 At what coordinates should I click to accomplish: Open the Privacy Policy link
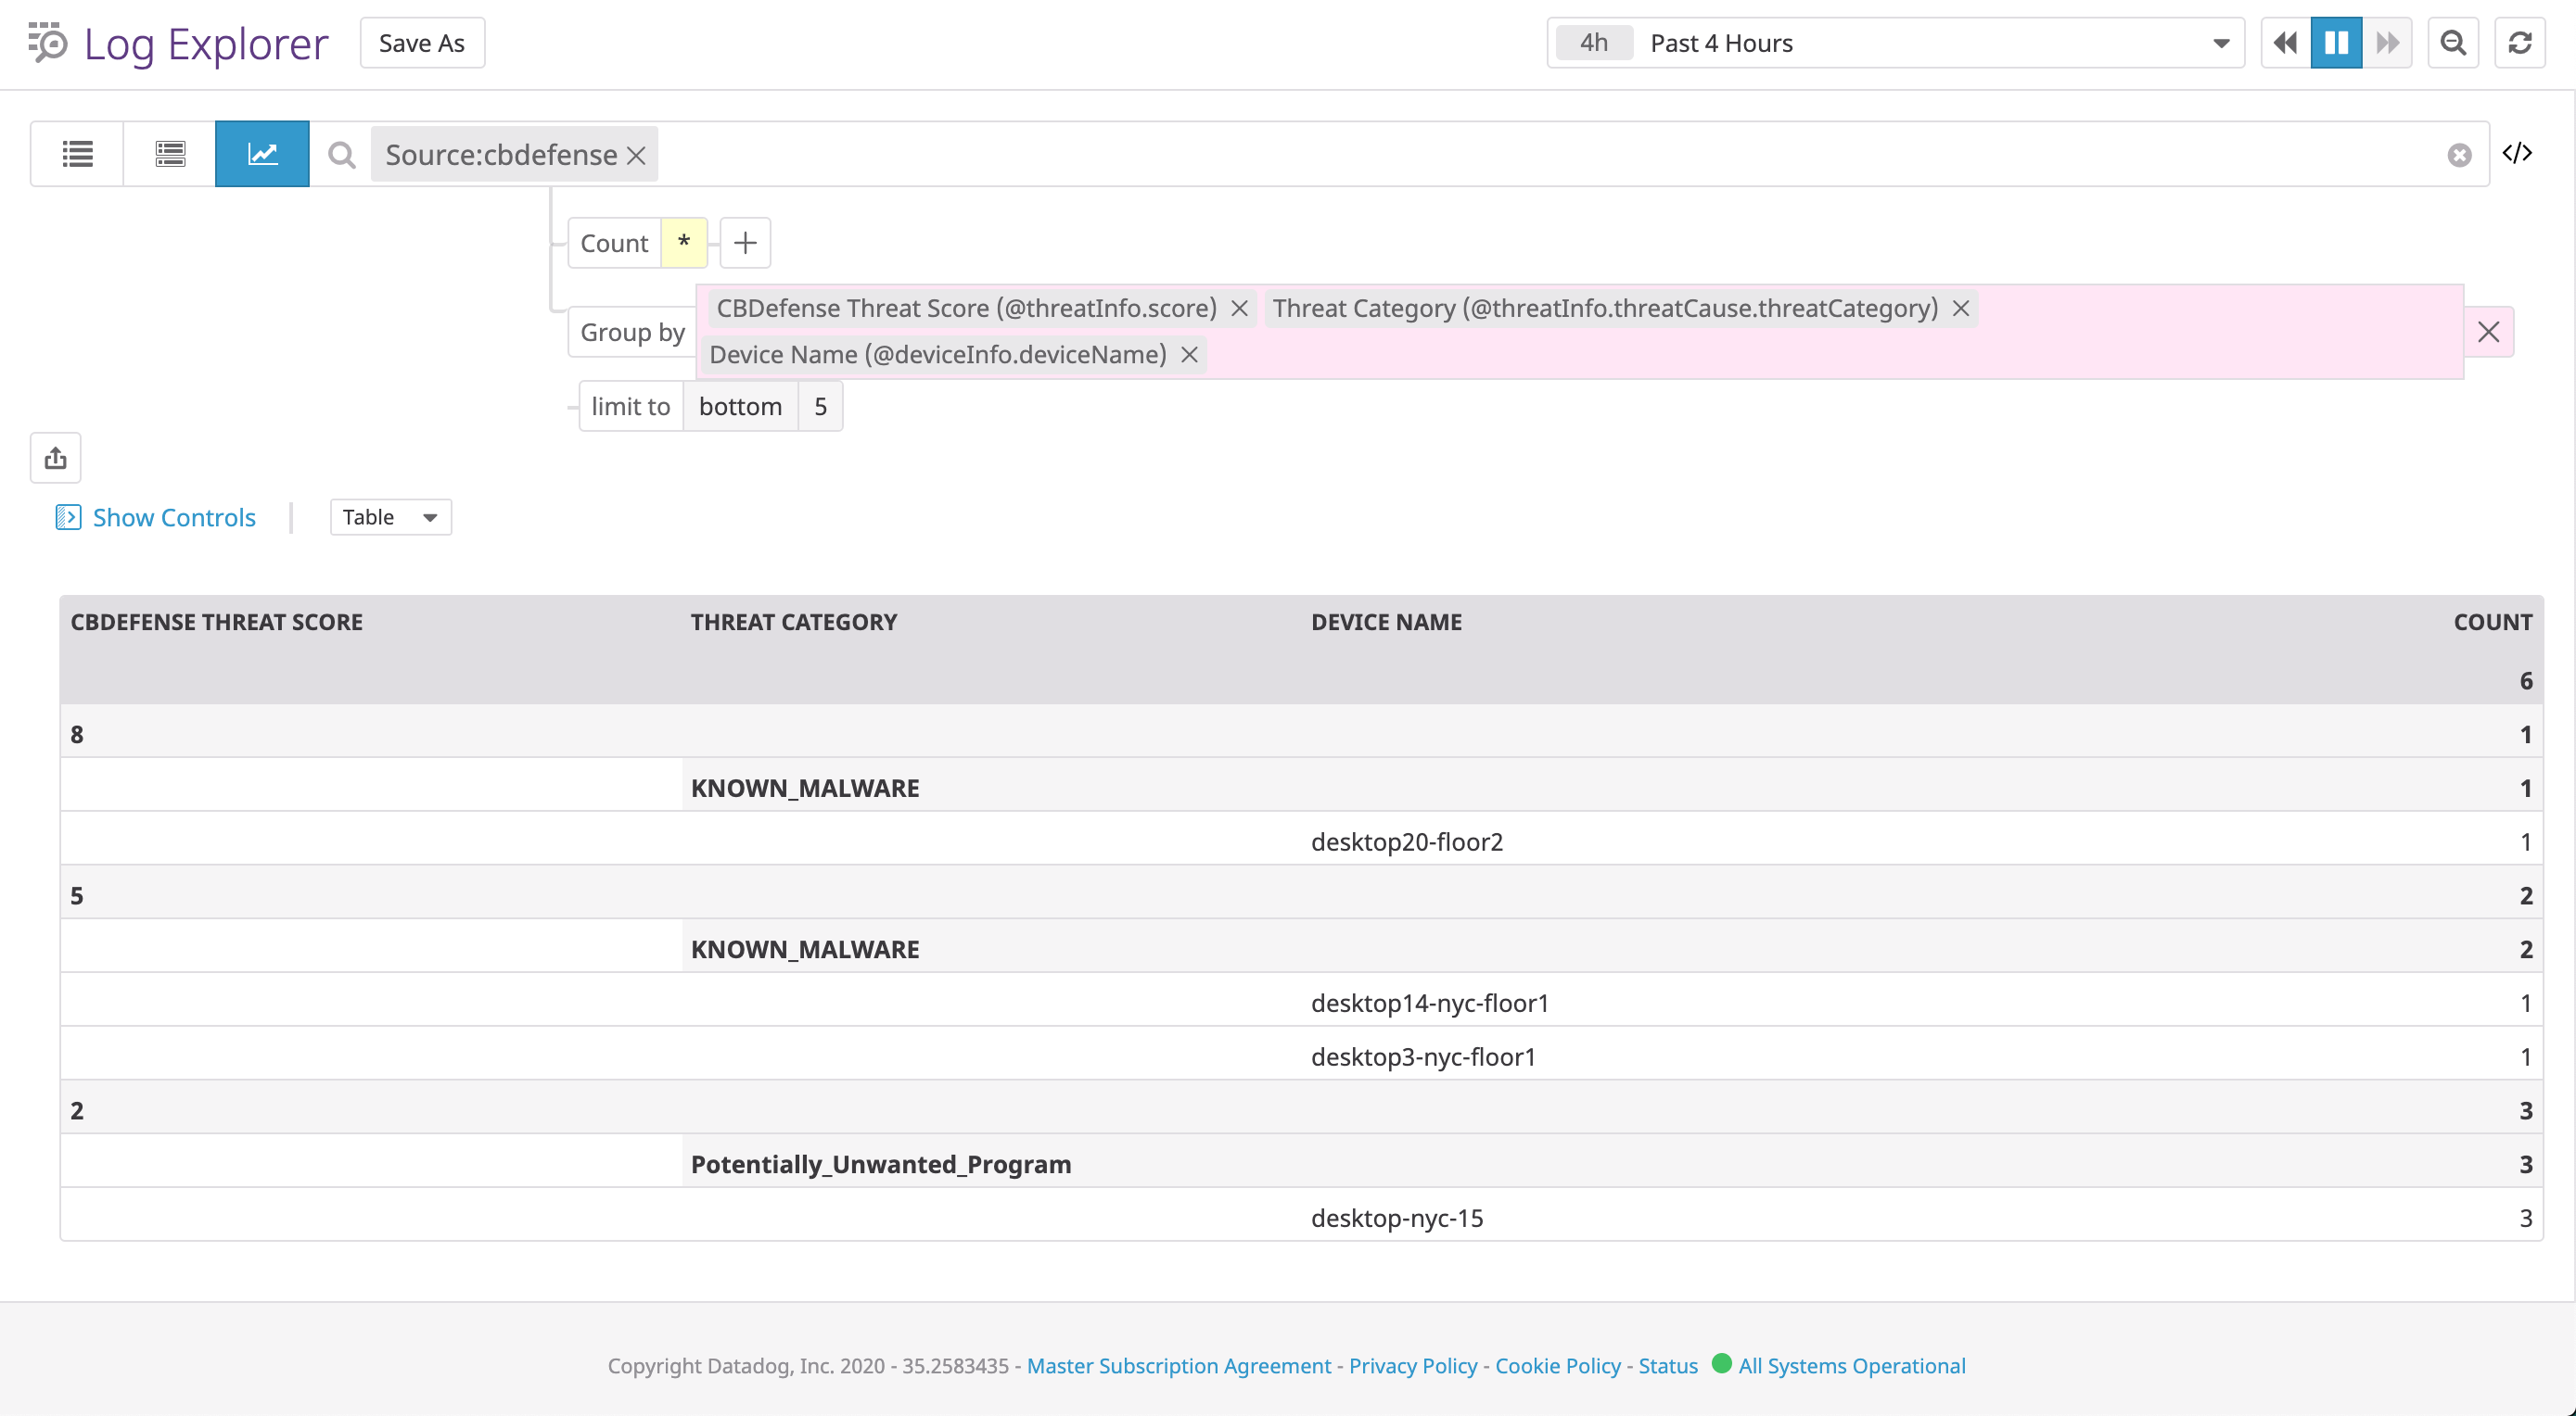[1411, 1365]
